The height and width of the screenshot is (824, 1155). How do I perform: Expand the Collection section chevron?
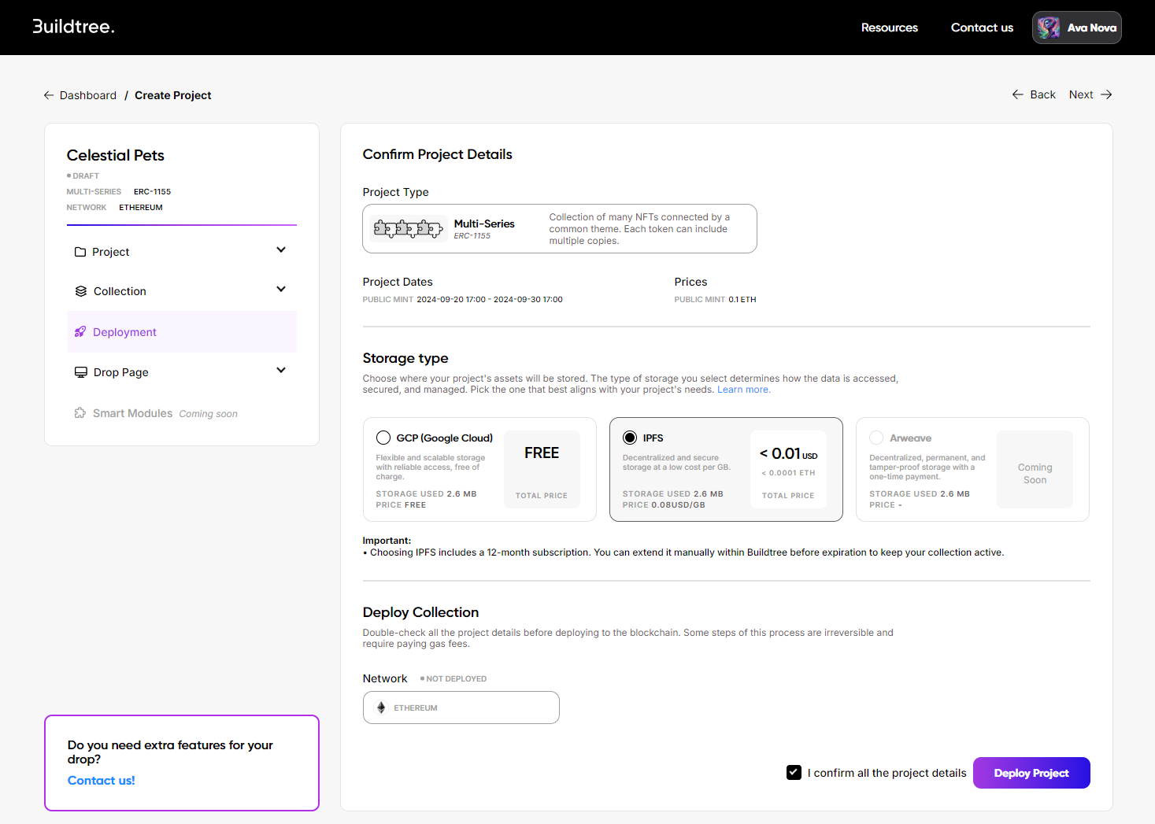(x=281, y=290)
